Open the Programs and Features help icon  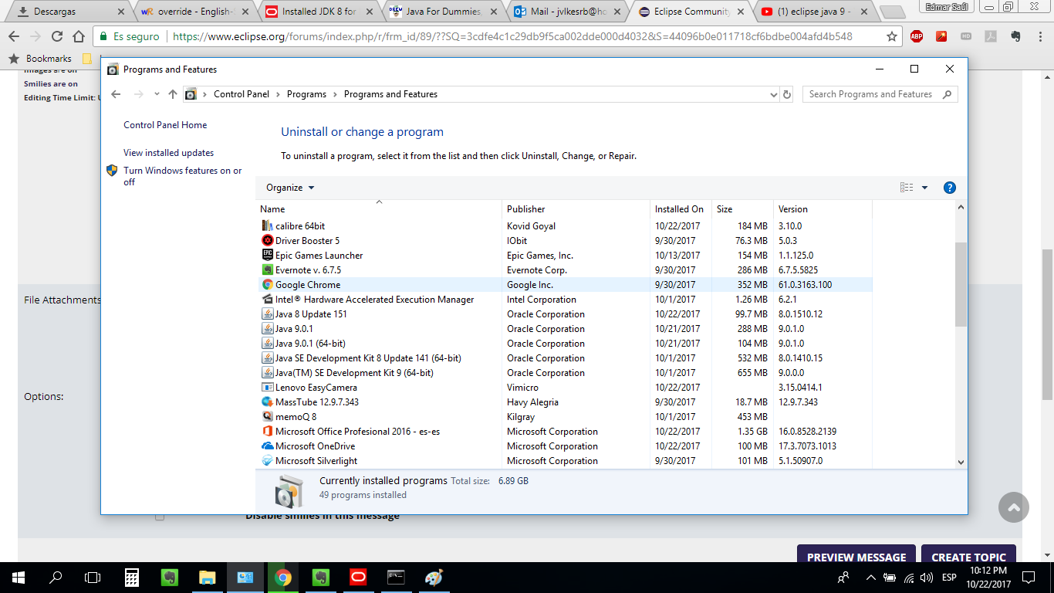(x=950, y=188)
